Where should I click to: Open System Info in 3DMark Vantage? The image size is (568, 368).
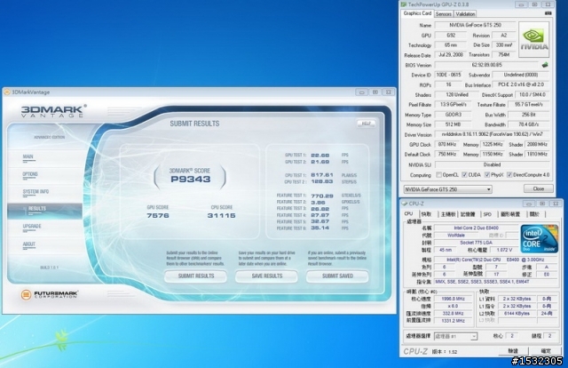[x=35, y=192]
